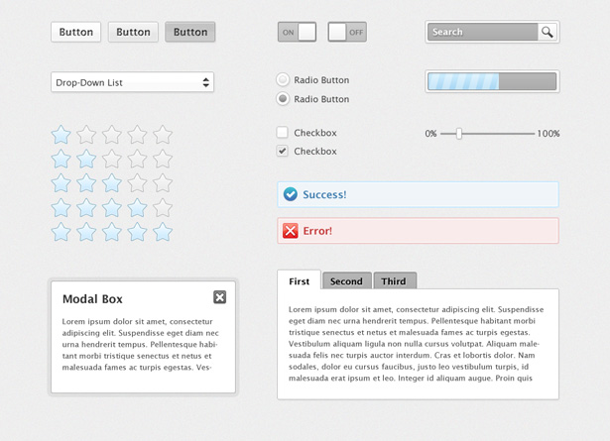Click the 0% slider label
Screen dimensions: 610x441
430,134
